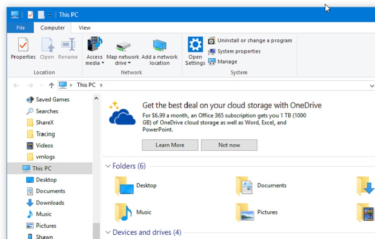
Task: Click the OneDrive cloud icon
Action: coord(122,113)
